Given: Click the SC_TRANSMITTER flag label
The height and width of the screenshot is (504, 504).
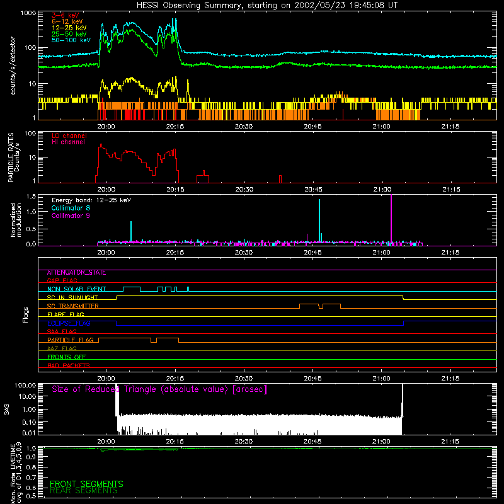Looking at the screenshot, I should 73,306.
